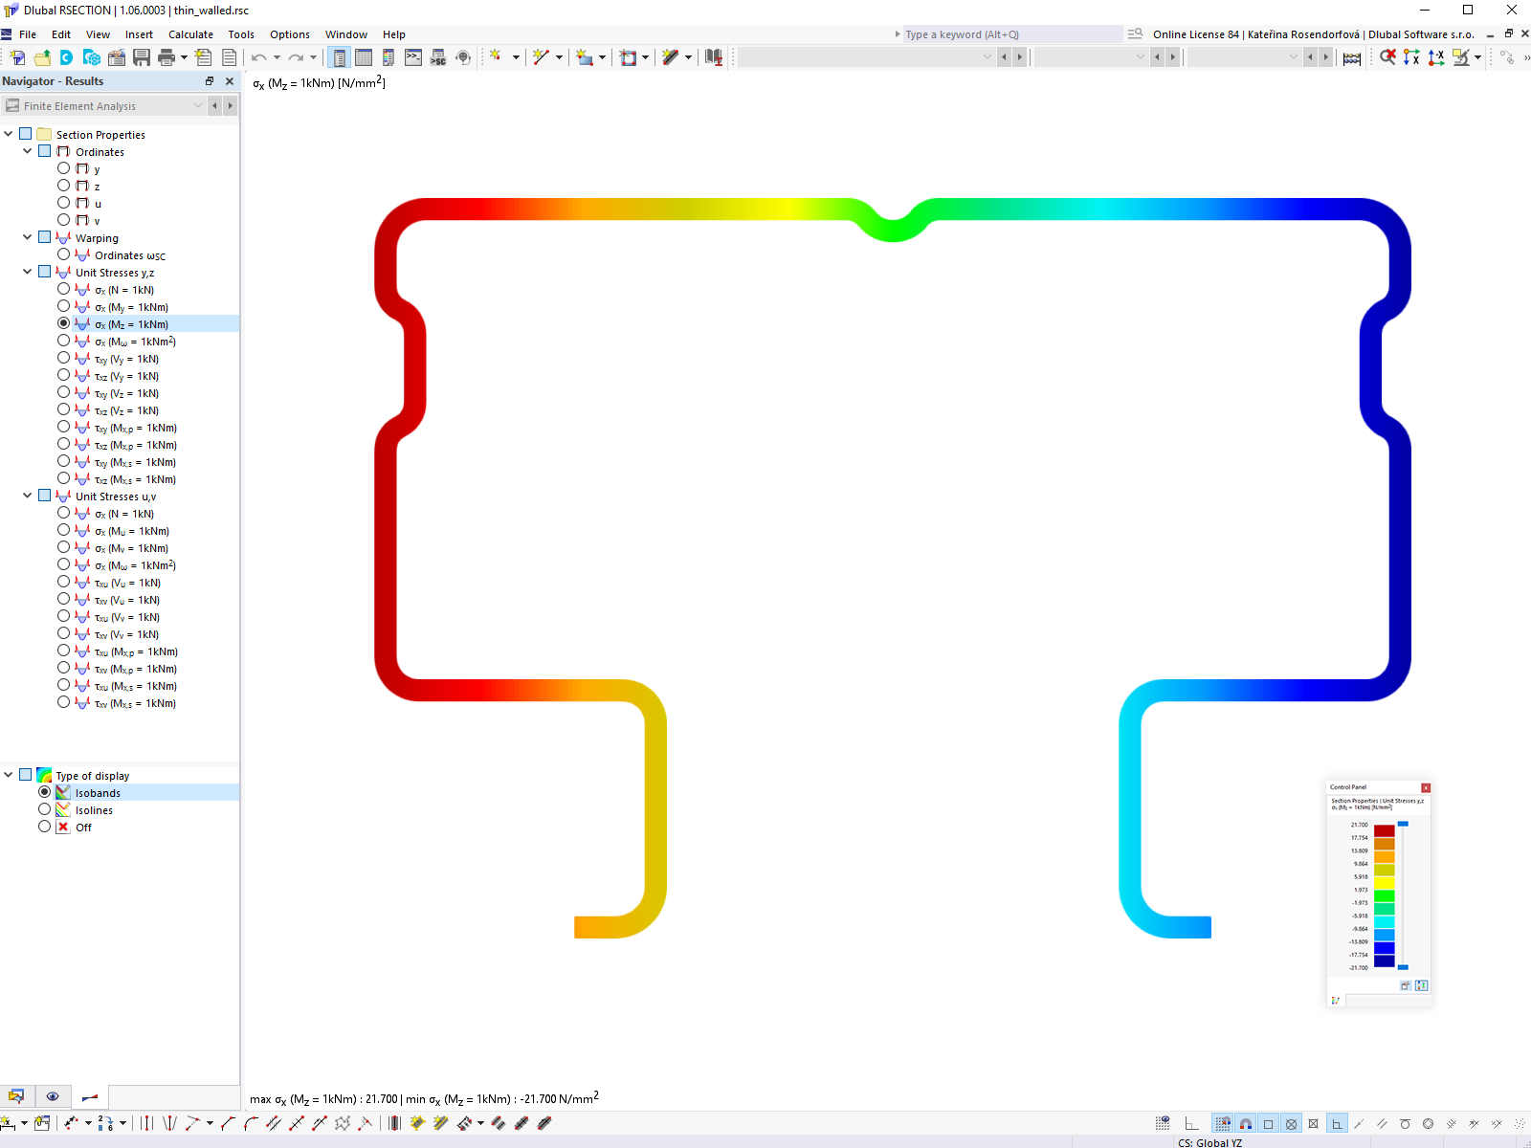Viewport: 1531px width, 1148px height.
Task: Open the script console icon
Action: 413,57
